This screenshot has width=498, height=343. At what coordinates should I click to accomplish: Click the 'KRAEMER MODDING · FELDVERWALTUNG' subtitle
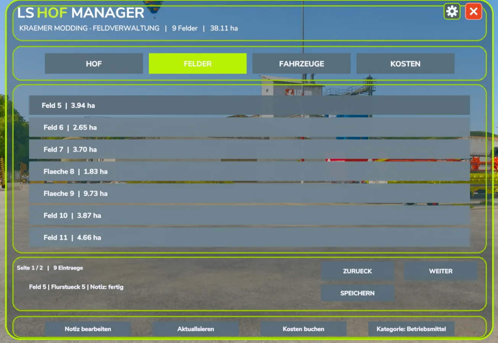(x=89, y=28)
